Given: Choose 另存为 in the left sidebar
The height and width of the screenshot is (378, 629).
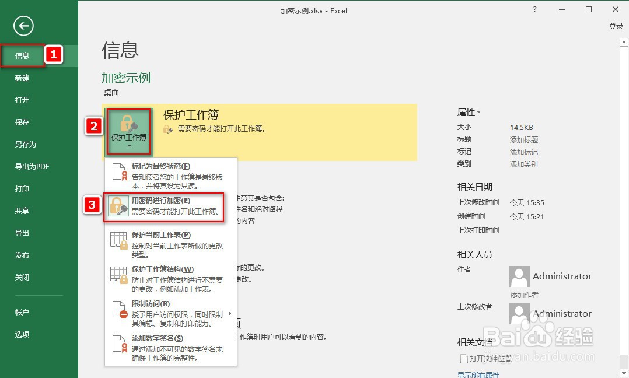Looking at the screenshot, I should 25,144.
